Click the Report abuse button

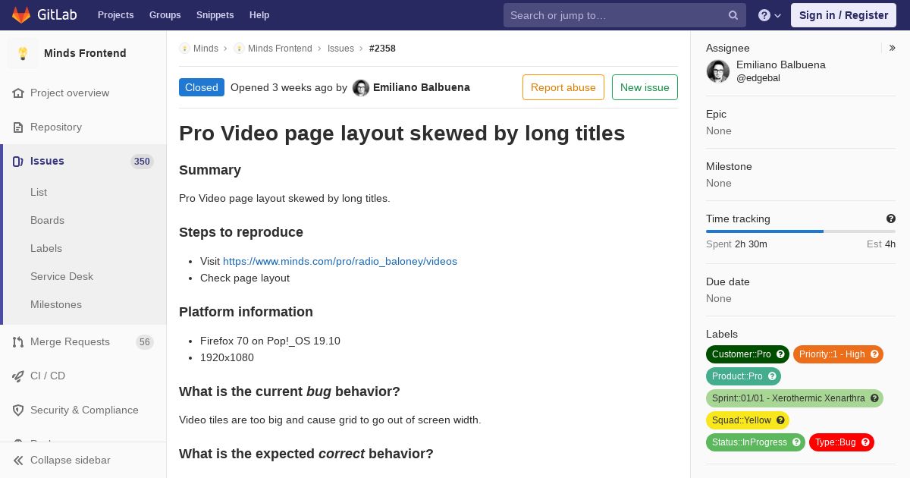pos(563,87)
